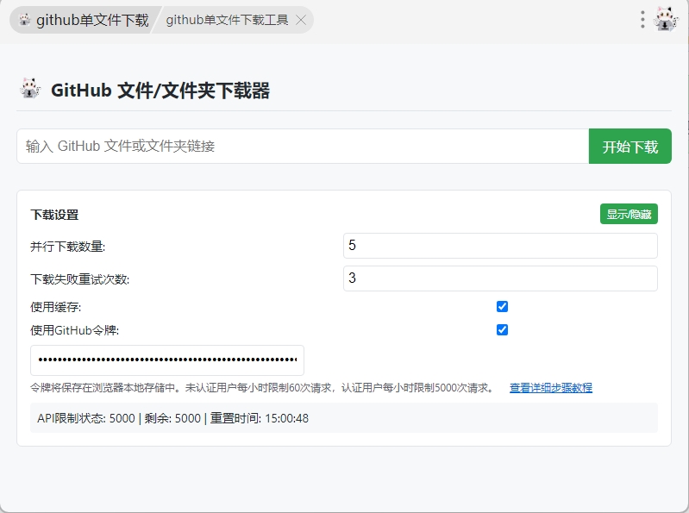Viewport: 689px width, 513px height.
Task: Click the 使用缓存 label
Action: click(x=56, y=307)
